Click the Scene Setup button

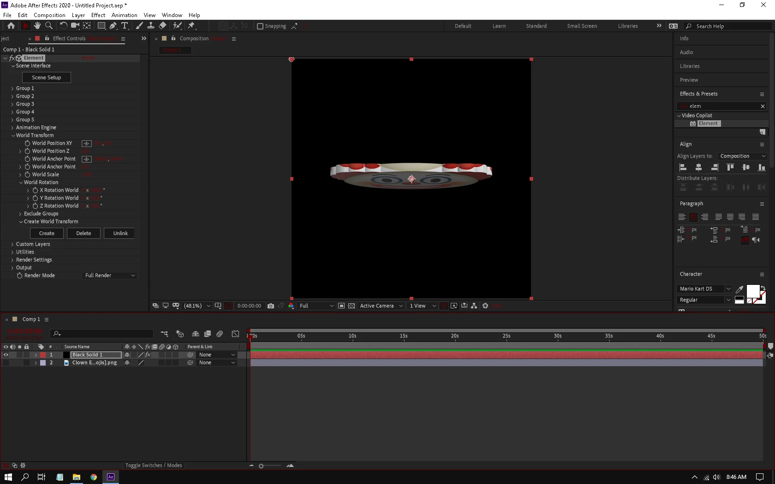[47, 77]
